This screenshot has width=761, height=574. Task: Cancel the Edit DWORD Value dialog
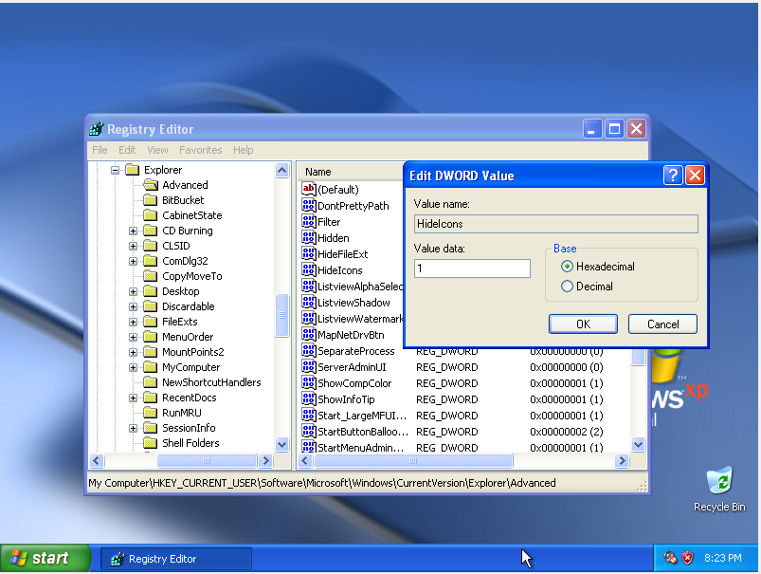662,324
